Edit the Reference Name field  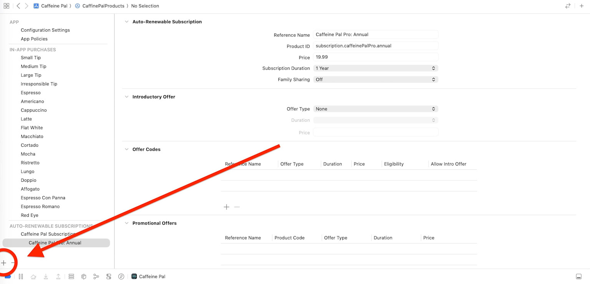(x=376, y=35)
